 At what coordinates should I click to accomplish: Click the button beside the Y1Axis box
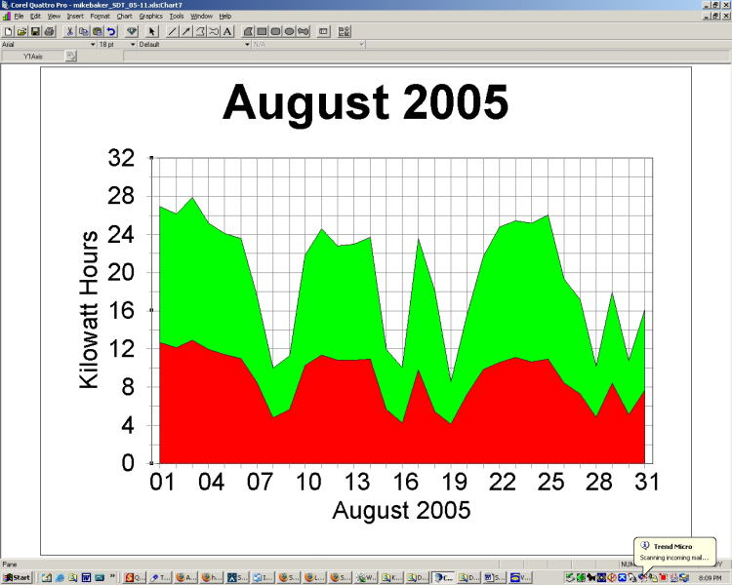pos(70,57)
